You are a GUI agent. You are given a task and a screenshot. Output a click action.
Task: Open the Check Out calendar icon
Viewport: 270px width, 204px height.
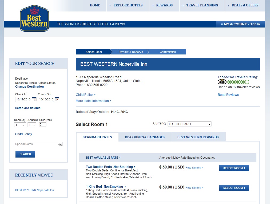[x=57, y=99]
